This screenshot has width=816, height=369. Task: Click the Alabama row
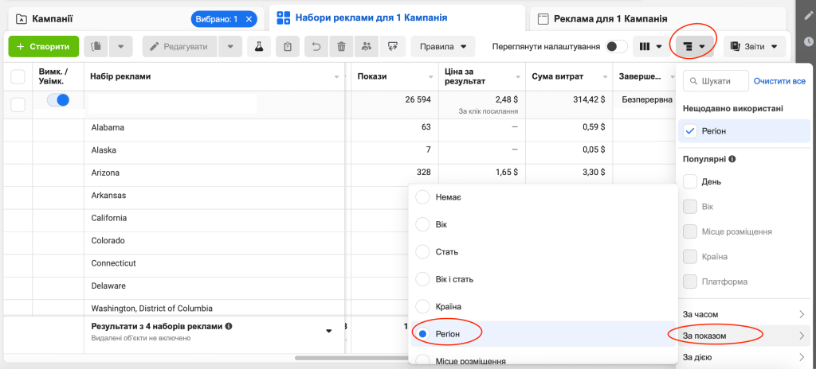(x=108, y=127)
